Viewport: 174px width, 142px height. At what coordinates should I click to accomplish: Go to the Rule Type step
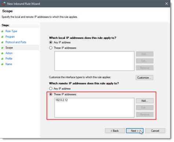tap(11, 31)
